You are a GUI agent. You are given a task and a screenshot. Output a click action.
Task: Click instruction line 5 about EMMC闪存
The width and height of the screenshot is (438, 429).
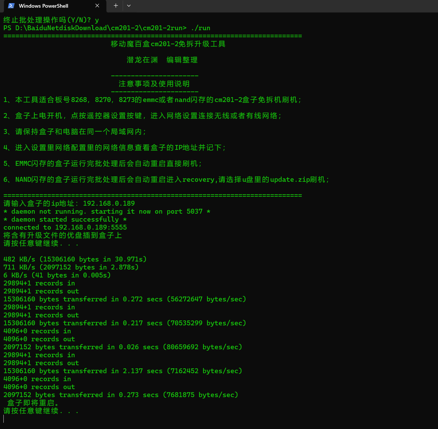click(x=103, y=164)
